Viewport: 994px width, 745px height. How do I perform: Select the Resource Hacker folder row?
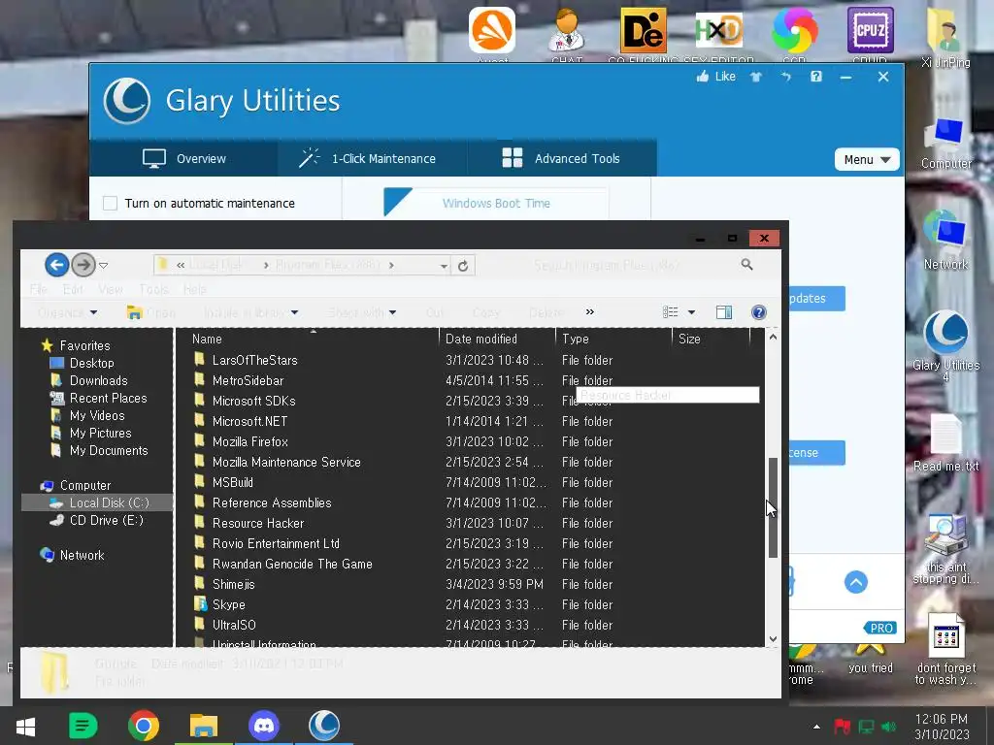tap(471, 523)
